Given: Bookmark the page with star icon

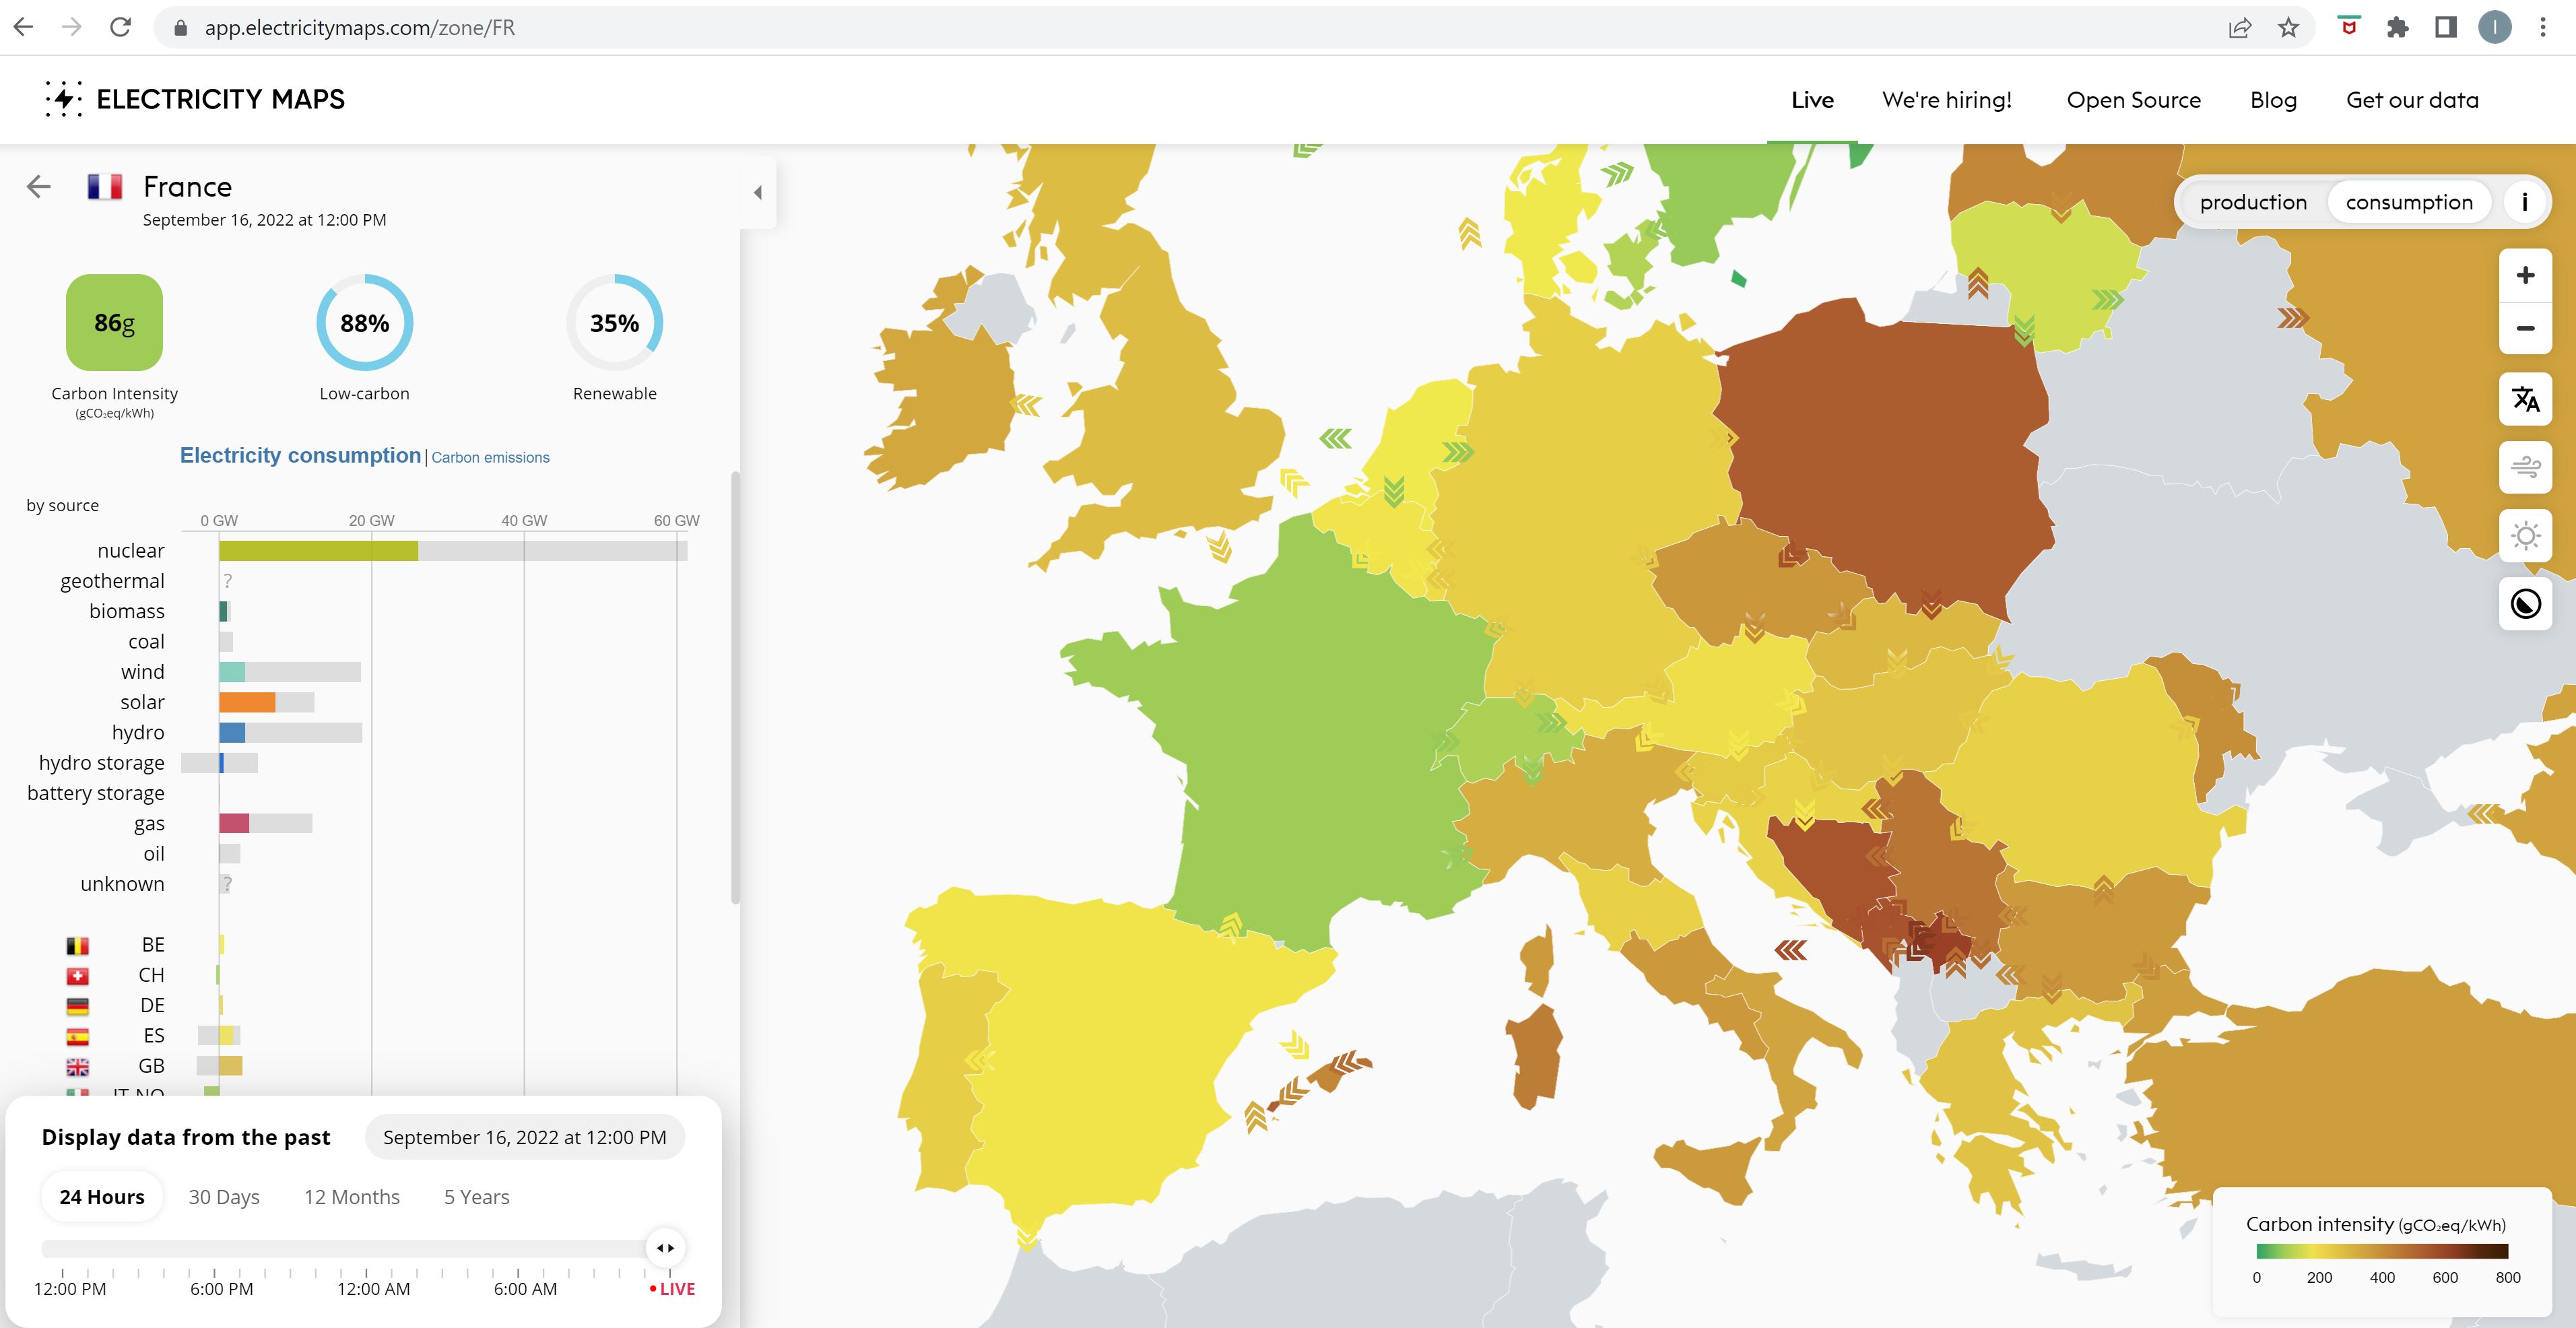Looking at the screenshot, I should [2288, 27].
